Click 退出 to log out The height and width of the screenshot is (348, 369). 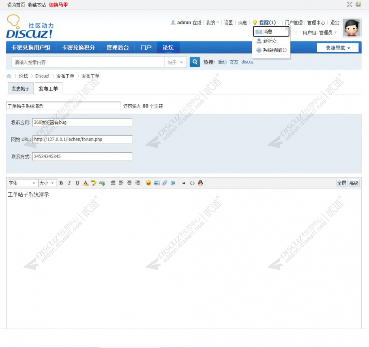pos(335,23)
